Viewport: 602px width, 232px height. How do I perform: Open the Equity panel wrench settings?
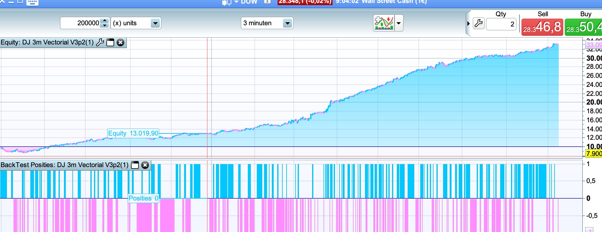100,42
